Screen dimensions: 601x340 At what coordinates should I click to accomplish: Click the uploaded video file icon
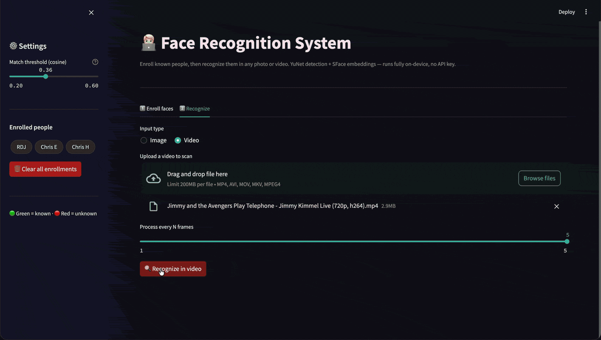(x=153, y=207)
